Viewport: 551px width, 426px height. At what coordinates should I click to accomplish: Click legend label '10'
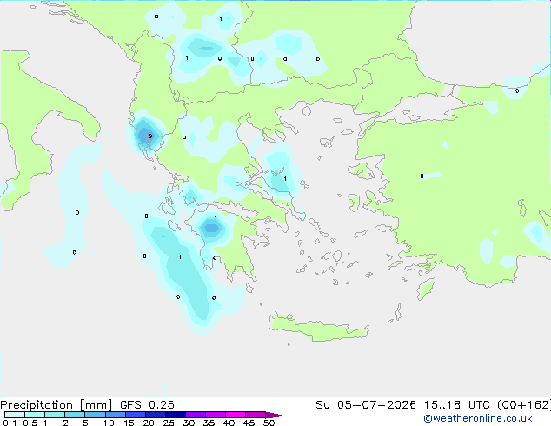click(x=109, y=423)
